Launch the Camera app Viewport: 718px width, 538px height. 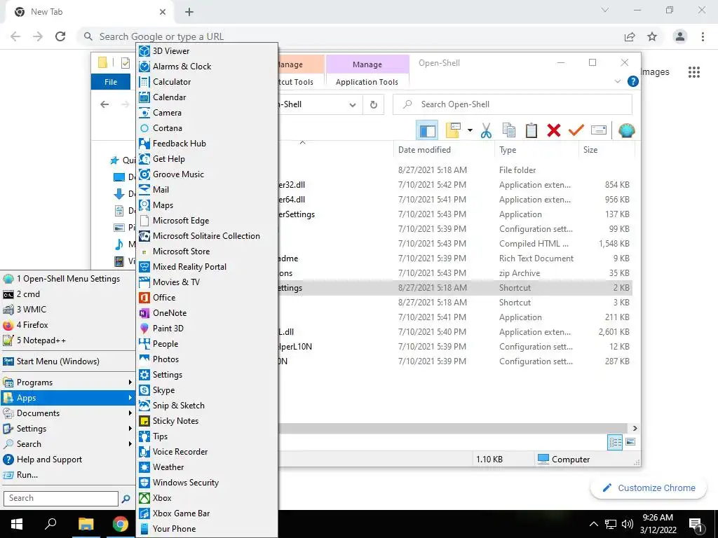(x=207, y=113)
